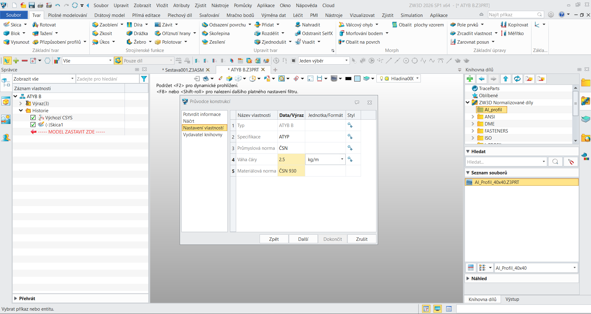Screen dimensions: 591x314
Task: Select the Skořepina shell tool
Action: coord(216,33)
